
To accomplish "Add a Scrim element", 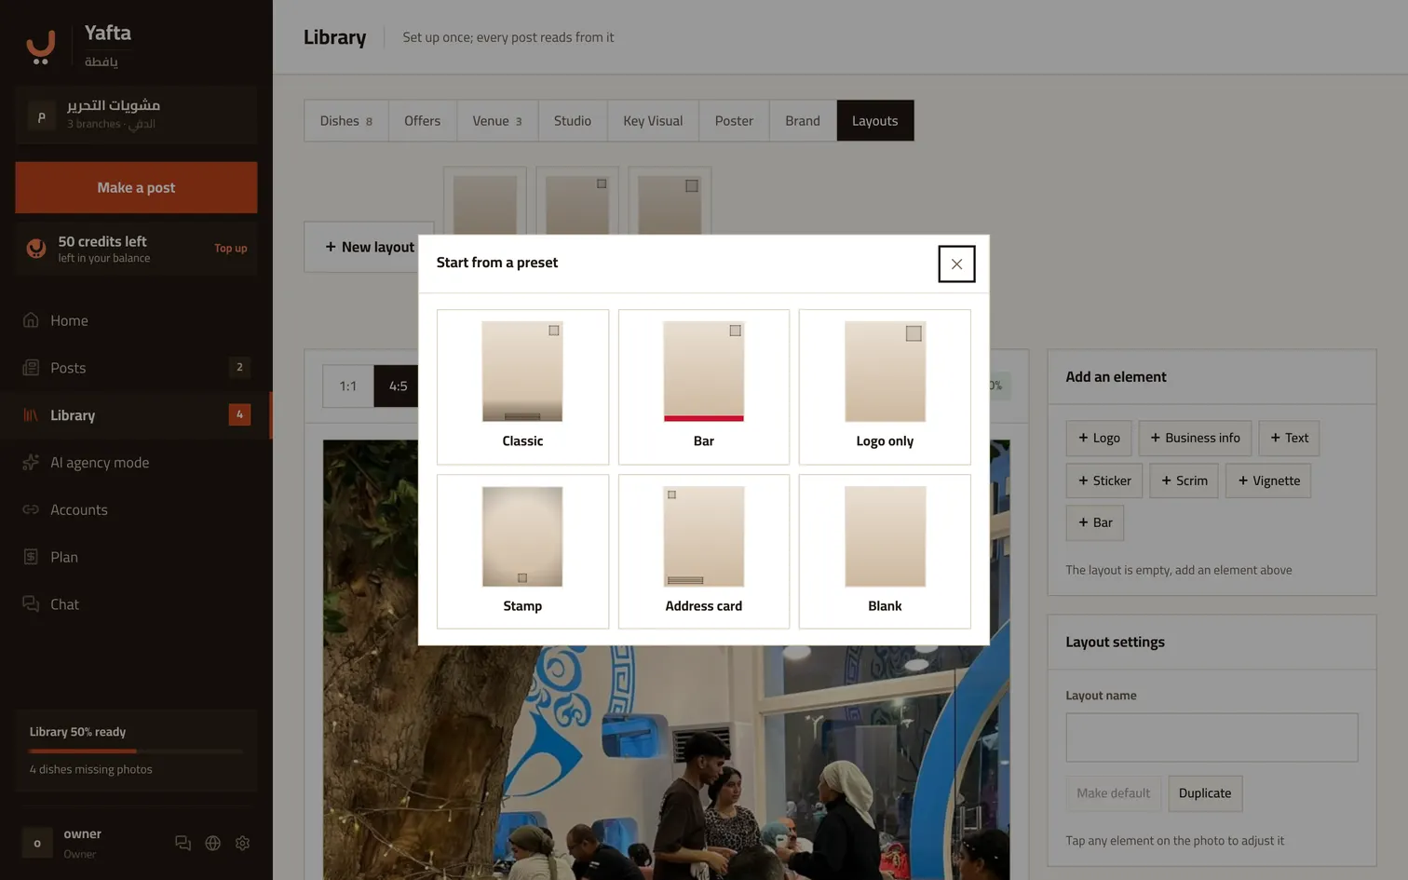I will [1184, 481].
